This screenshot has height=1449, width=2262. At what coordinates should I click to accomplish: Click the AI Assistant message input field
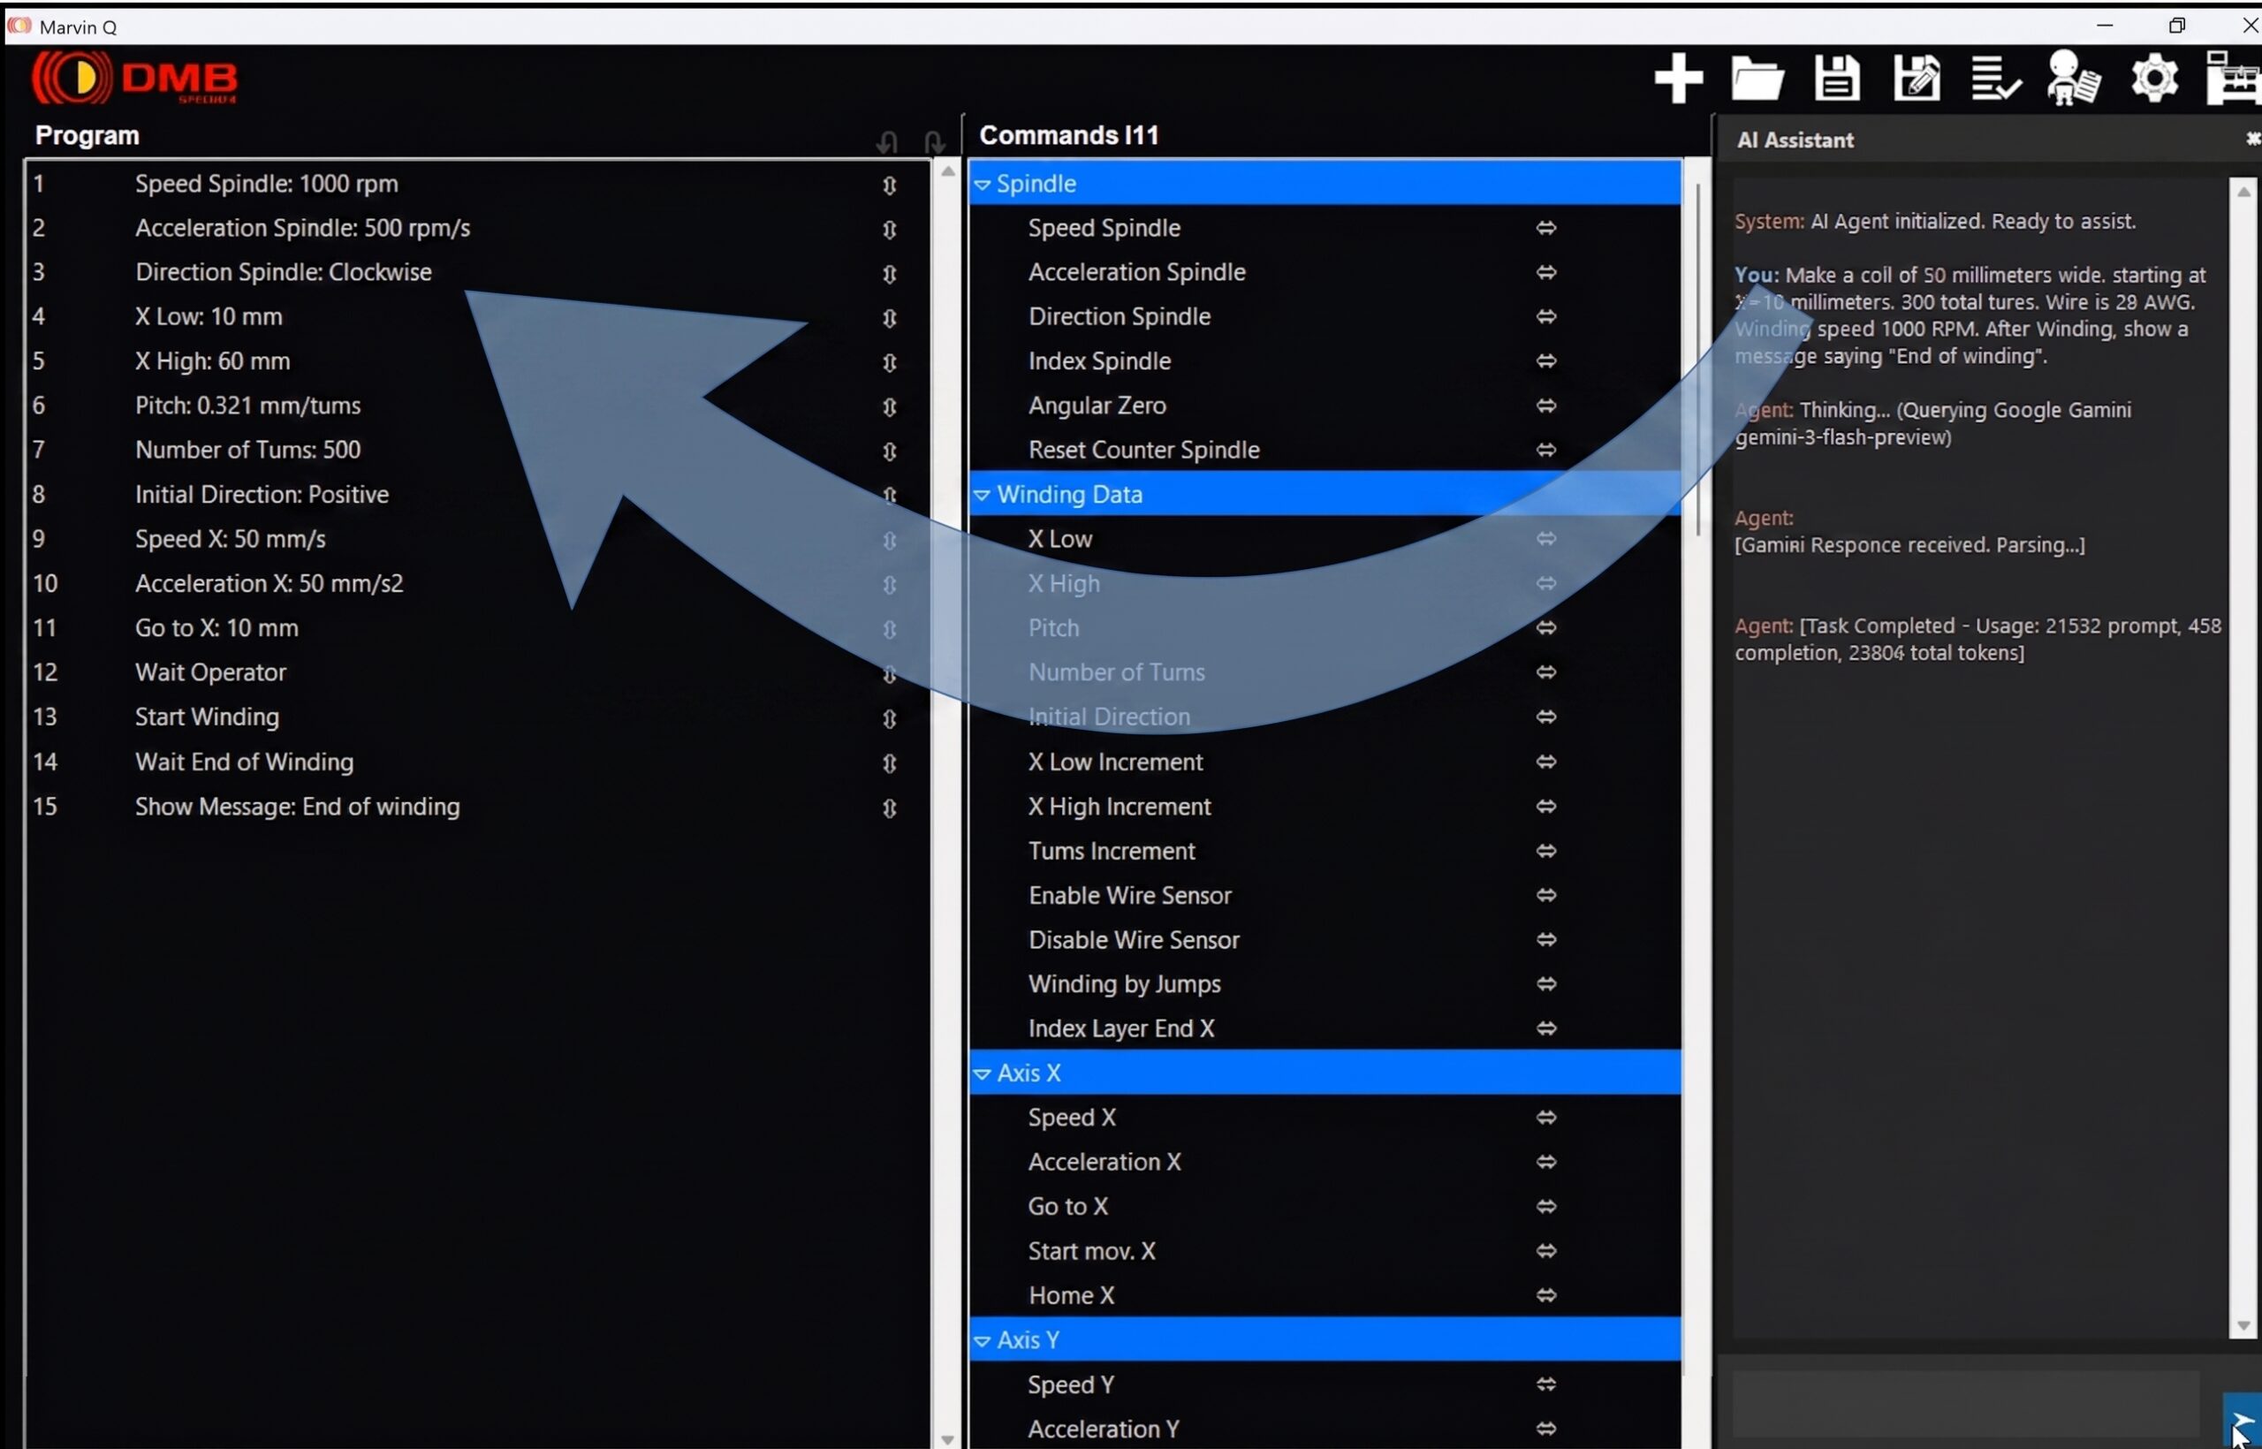tap(1969, 1403)
